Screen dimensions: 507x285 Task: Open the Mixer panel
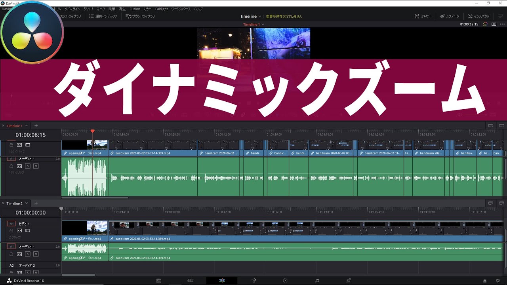pos(423,16)
